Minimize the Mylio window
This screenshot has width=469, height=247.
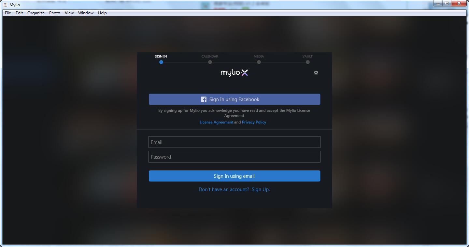(x=438, y=4)
